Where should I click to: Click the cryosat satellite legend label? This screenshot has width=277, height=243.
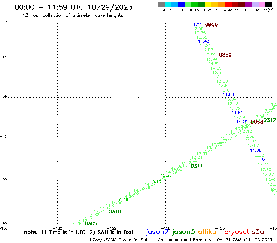point(237,232)
